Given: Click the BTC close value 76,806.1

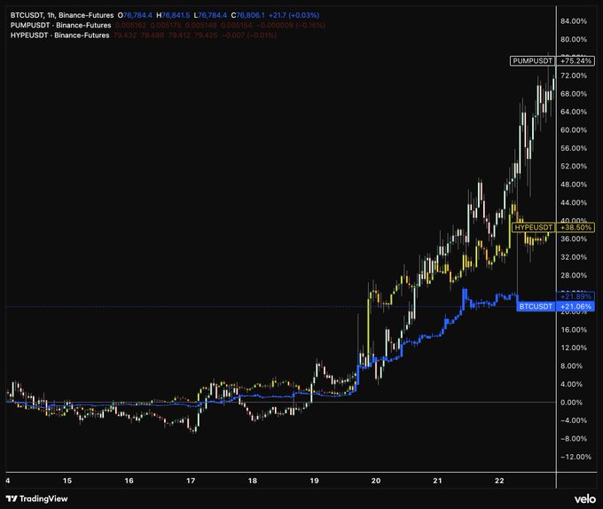Looking at the screenshot, I should point(250,15).
